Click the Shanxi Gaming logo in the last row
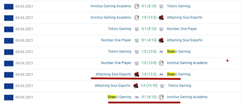This screenshot has height=106, width=242. coord(137,97)
